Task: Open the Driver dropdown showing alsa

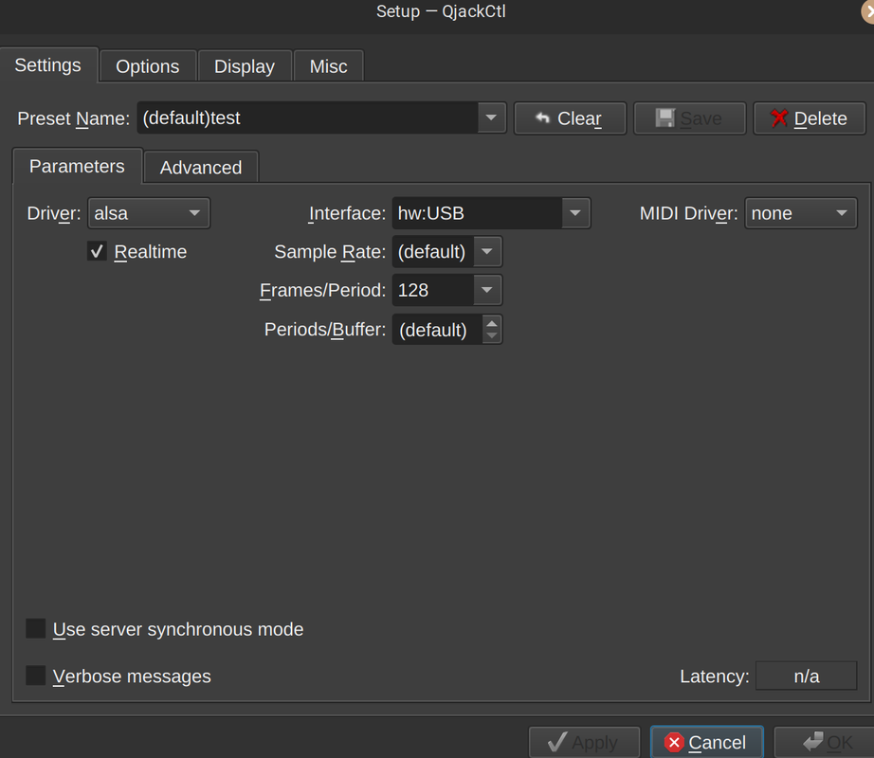Action: click(x=149, y=213)
